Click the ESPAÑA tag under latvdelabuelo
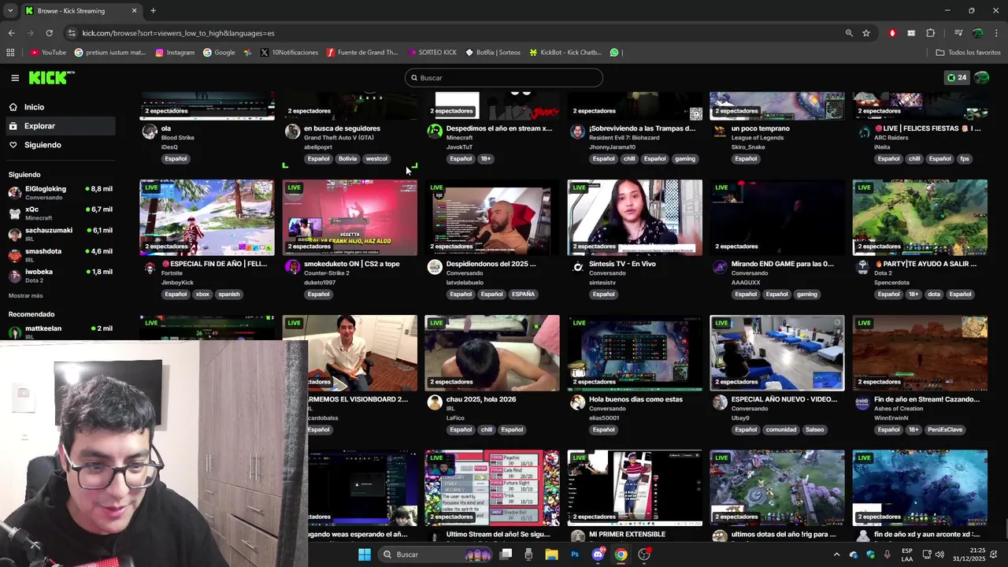 pos(523,294)
